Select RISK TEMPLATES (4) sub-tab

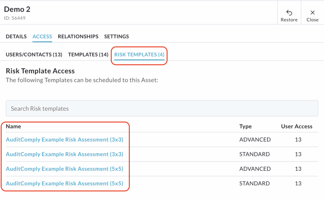pos(139,55)
